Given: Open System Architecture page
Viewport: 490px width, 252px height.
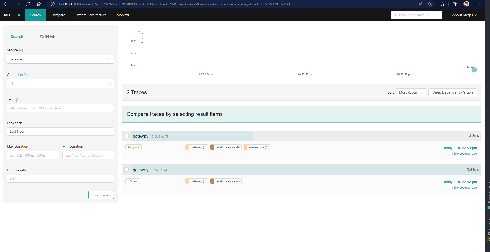Looking at the screenshot, I should click(x=91, y=15).
